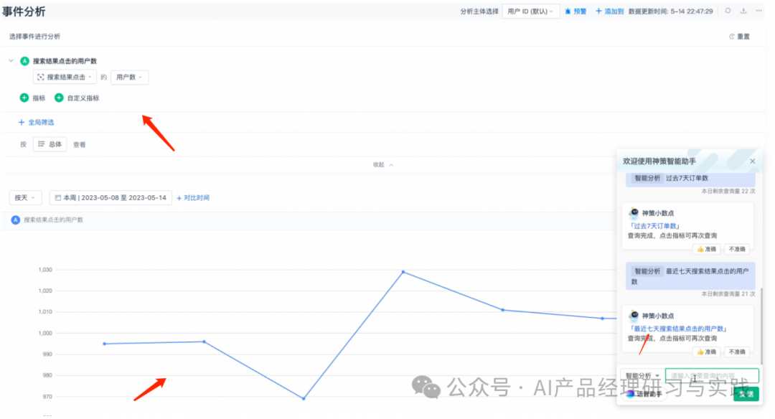Open the 按天 granularity dropdown
Image resolution: width=775 pixels, height=419 pixels.
[25, 197]
